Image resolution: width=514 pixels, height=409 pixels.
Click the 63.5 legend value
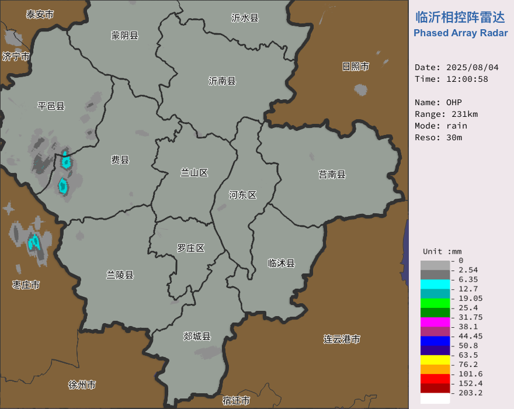point(468,355)
